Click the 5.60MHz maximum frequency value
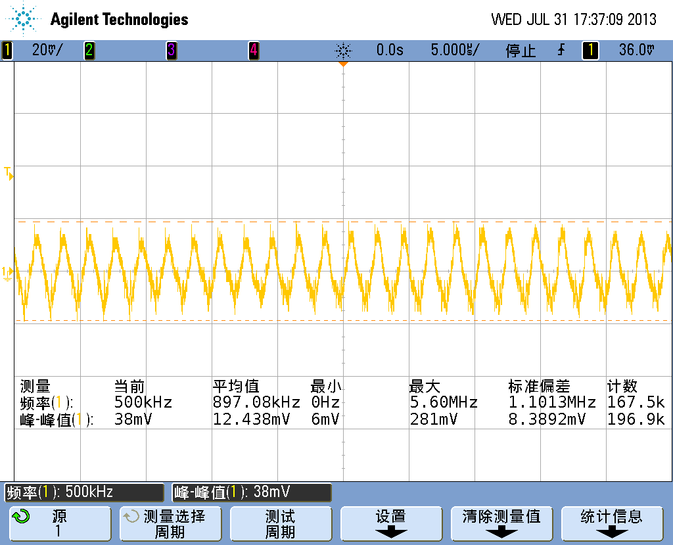Screen dimensions: 673x545 (444, 402)
